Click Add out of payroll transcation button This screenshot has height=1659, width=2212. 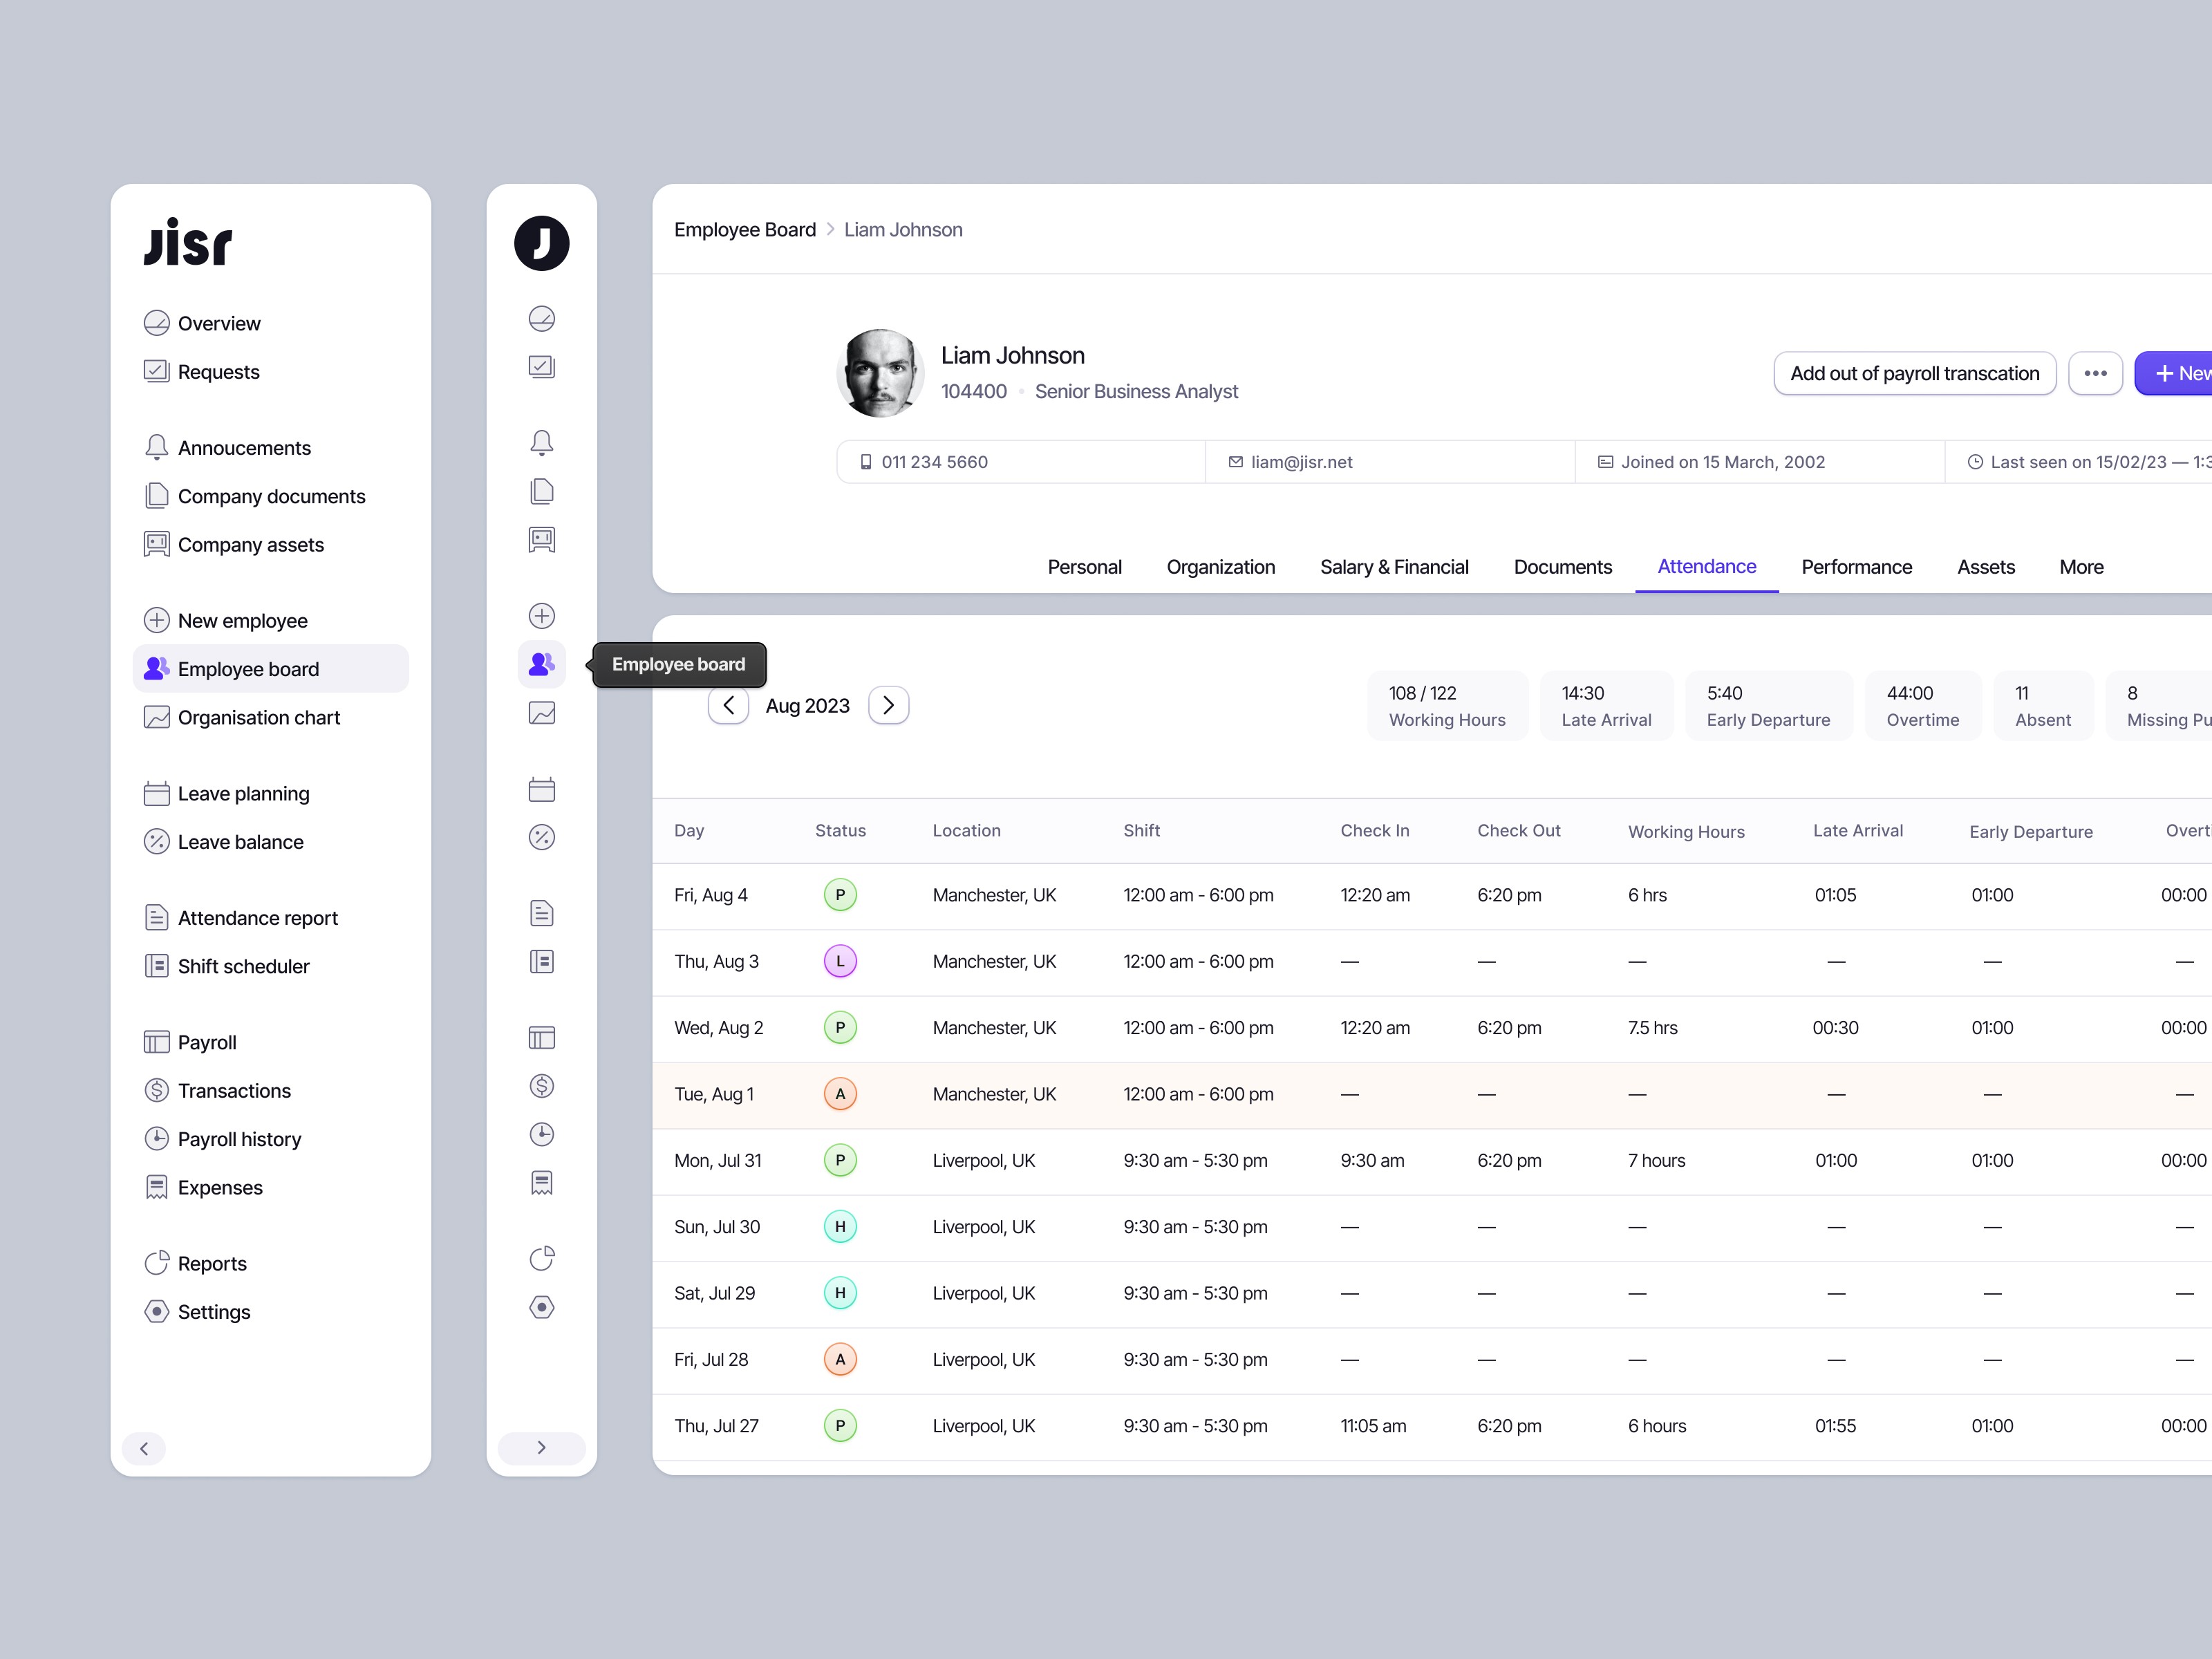pos(1914,373)
